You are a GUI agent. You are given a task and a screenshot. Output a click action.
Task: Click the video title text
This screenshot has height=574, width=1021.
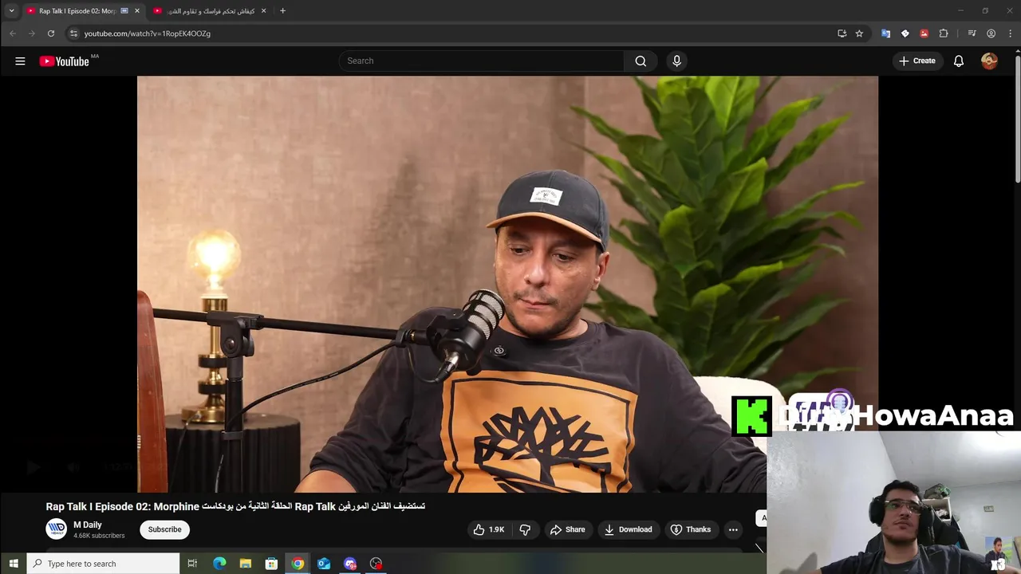235,506
